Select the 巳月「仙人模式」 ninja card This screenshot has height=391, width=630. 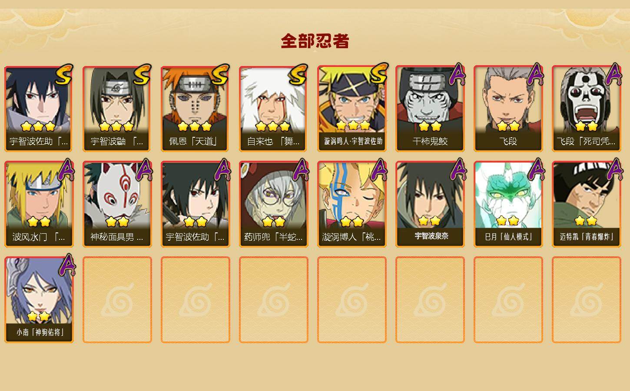click(x=508, y=204)
